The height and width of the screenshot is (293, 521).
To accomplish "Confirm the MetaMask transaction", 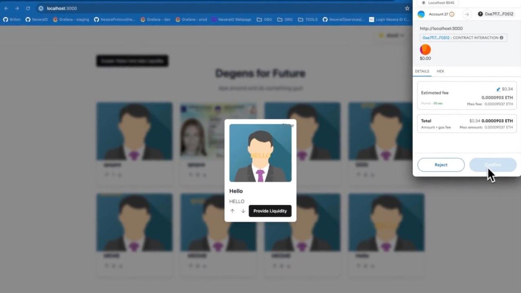I will coord(493,165).
